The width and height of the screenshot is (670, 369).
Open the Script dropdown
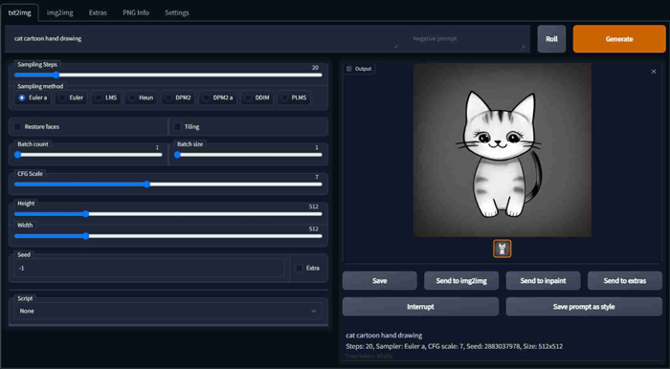pyautogui.click(x=167, y=311)
